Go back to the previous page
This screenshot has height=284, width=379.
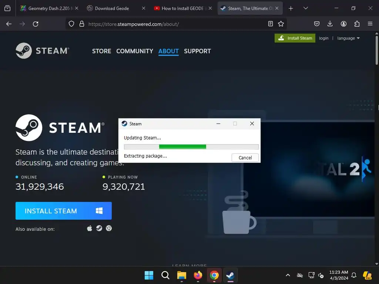9,24
